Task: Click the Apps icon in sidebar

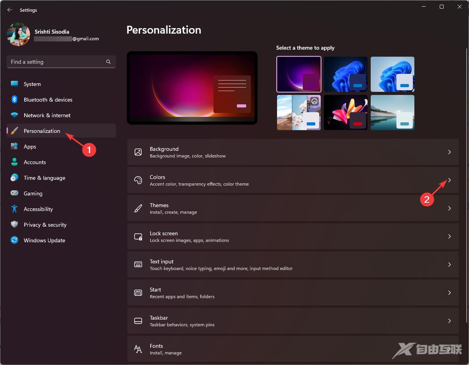Action: coord(14,147)
